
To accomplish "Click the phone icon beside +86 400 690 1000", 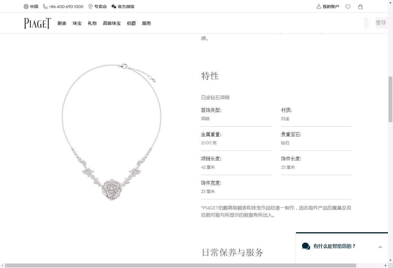I will (45, 7).
